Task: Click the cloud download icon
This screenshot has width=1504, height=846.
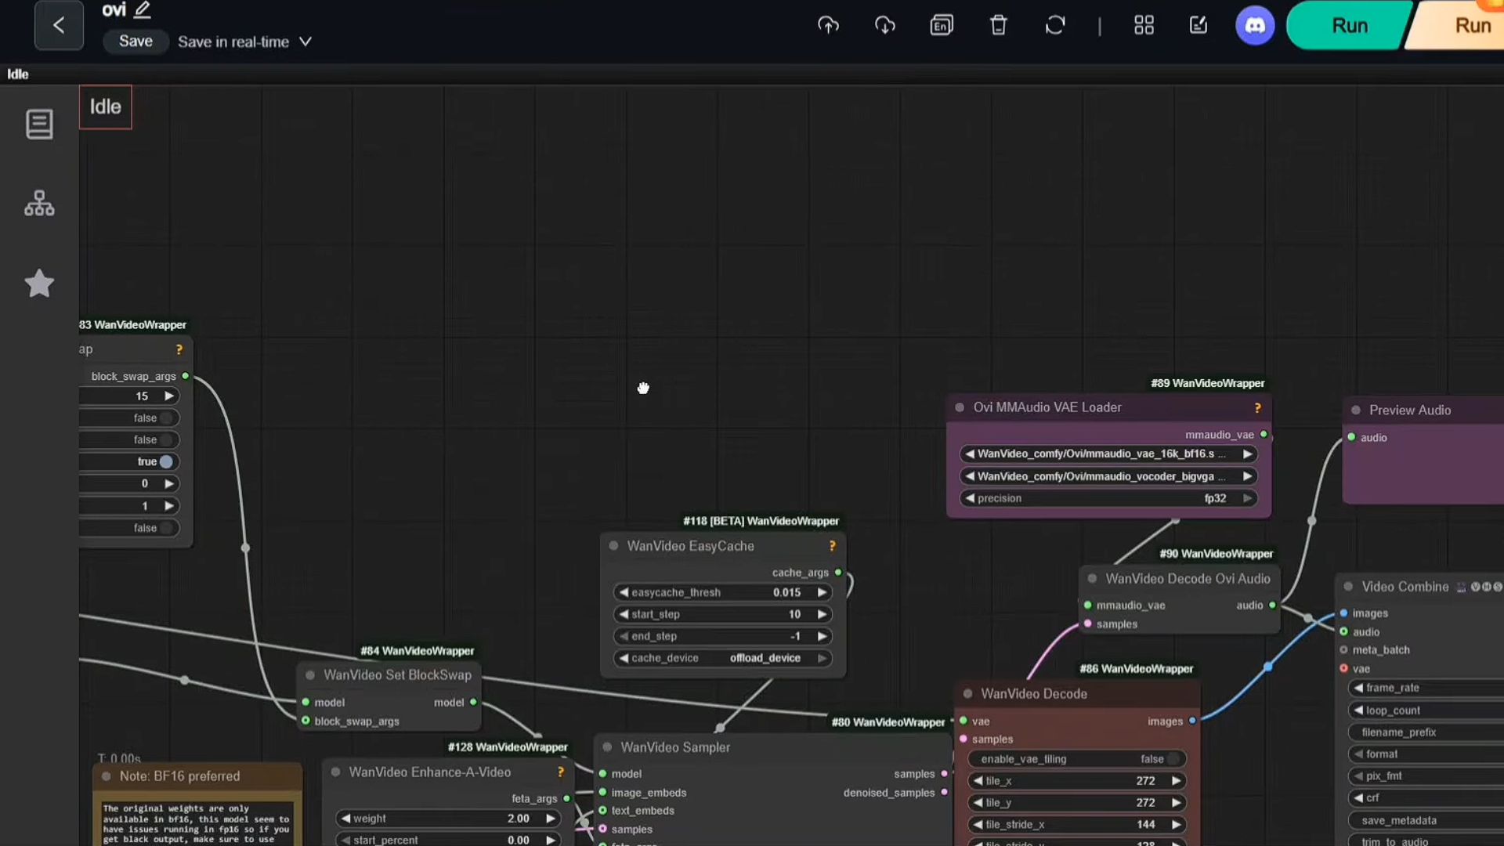Action: click(x=885, y=25)
